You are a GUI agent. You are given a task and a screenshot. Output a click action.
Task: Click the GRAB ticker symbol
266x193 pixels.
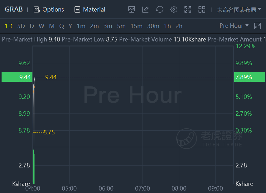tap(14, 9)
